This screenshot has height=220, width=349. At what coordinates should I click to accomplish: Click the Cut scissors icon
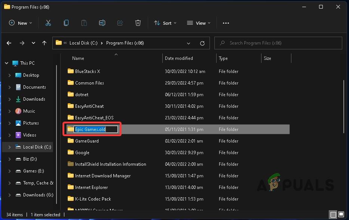48,23
